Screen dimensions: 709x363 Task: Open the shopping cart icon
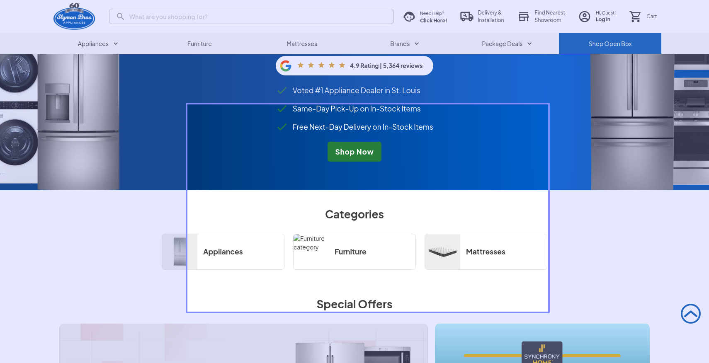(x=635, y=17)
